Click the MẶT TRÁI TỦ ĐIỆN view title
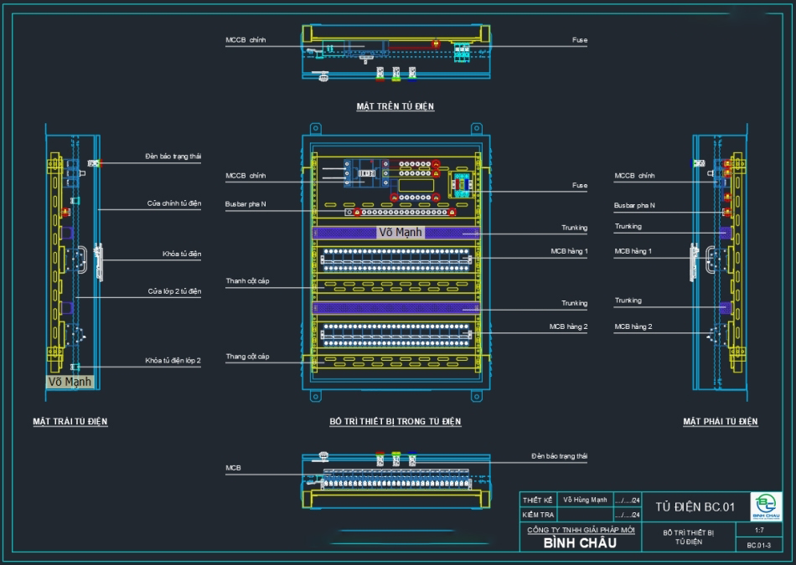Image resolution: width=796 pixels, height=565 pixels. pos(70,422)
